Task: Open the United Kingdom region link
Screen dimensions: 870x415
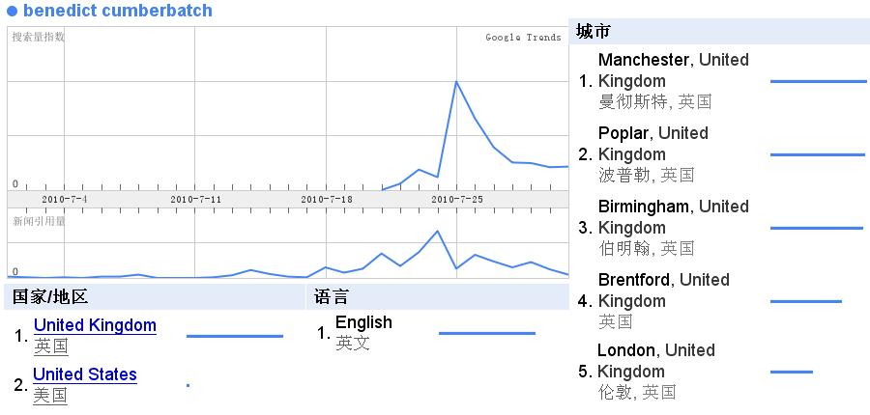Action: click(95, 325)
